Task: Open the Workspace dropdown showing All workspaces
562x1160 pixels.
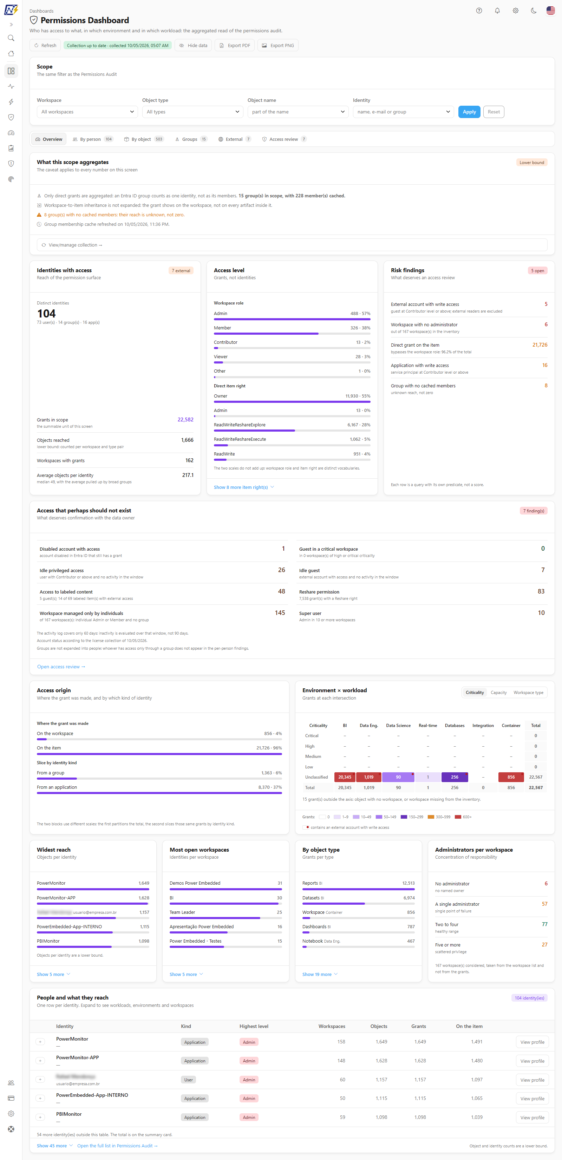Action: (87, 112)
